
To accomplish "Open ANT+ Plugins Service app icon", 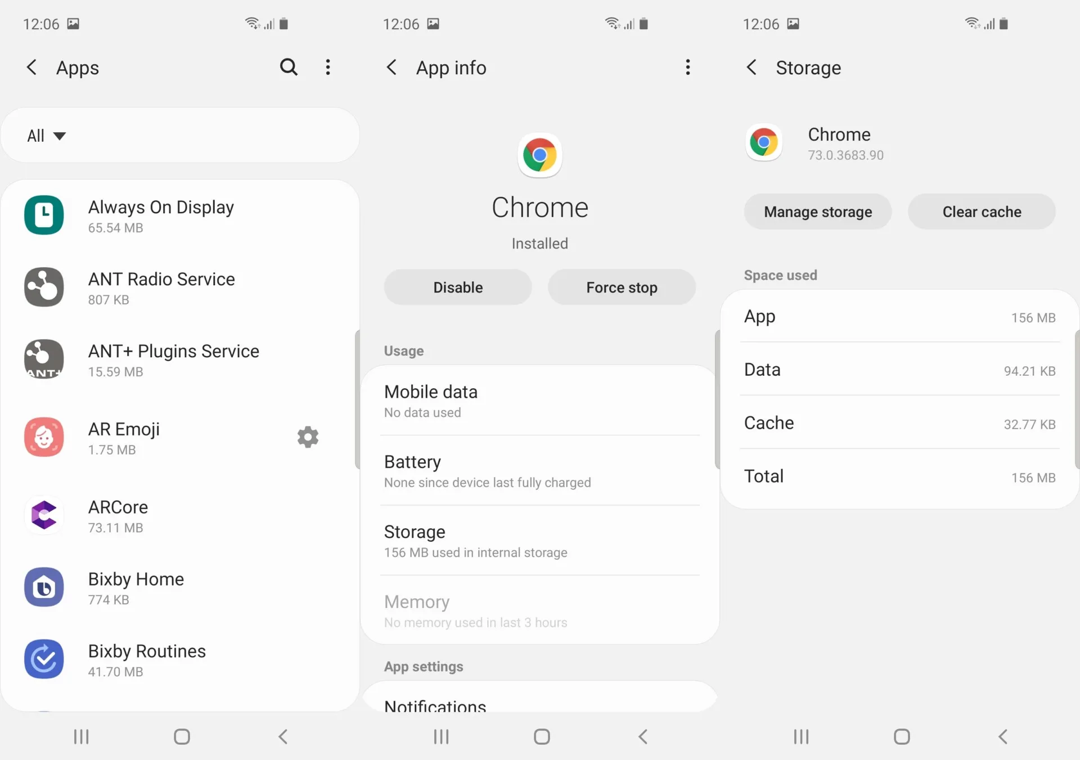I will (44, 358).
